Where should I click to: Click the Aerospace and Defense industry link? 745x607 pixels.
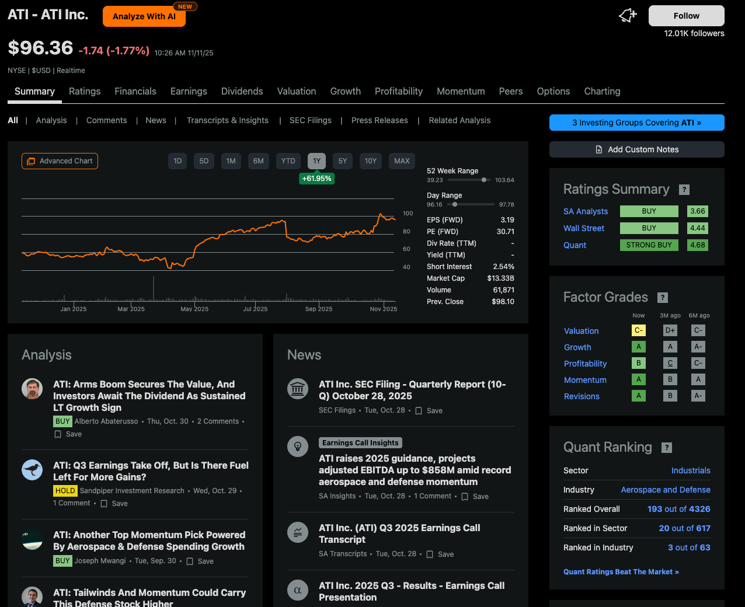666,490
